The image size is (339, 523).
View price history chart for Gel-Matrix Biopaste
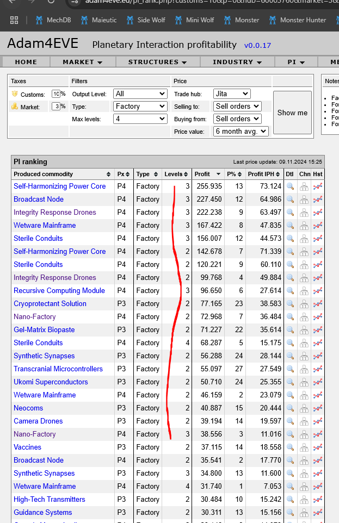point(318,330)
